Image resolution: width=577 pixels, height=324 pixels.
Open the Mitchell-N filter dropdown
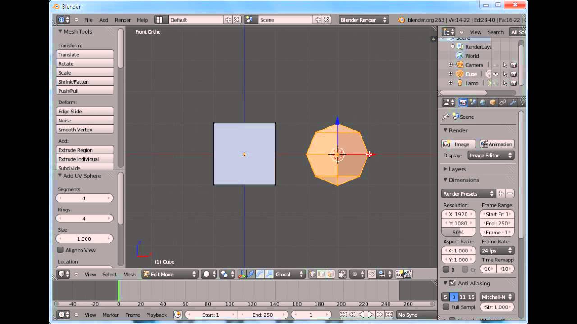pos(497,297)
